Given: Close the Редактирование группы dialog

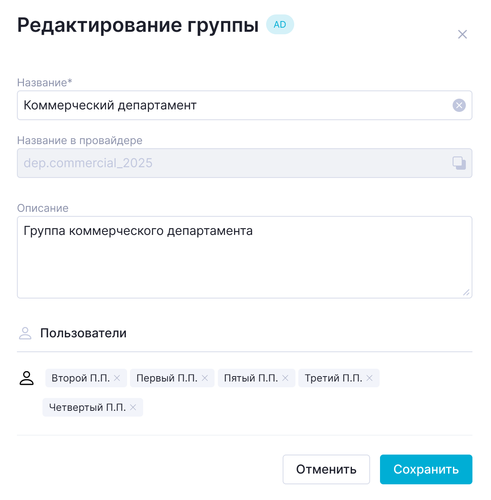Looking at the screenshot, I should pyautogui.click(x=462, y=34).
